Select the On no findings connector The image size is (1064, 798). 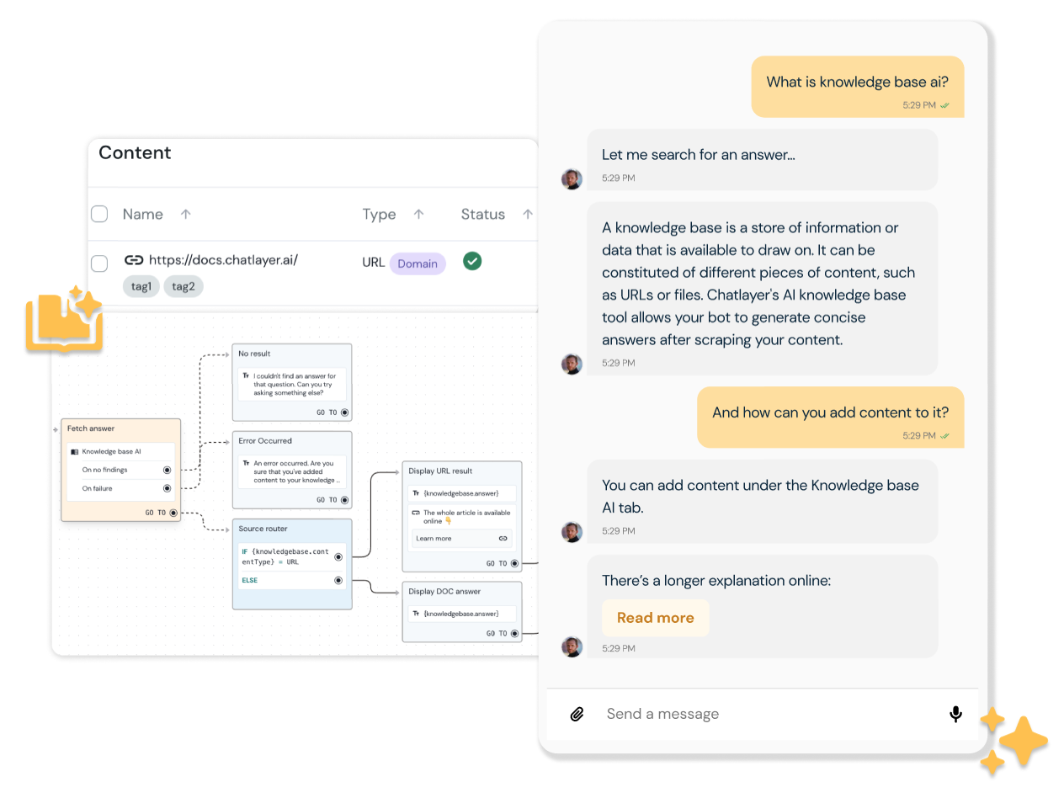point(167,471)
